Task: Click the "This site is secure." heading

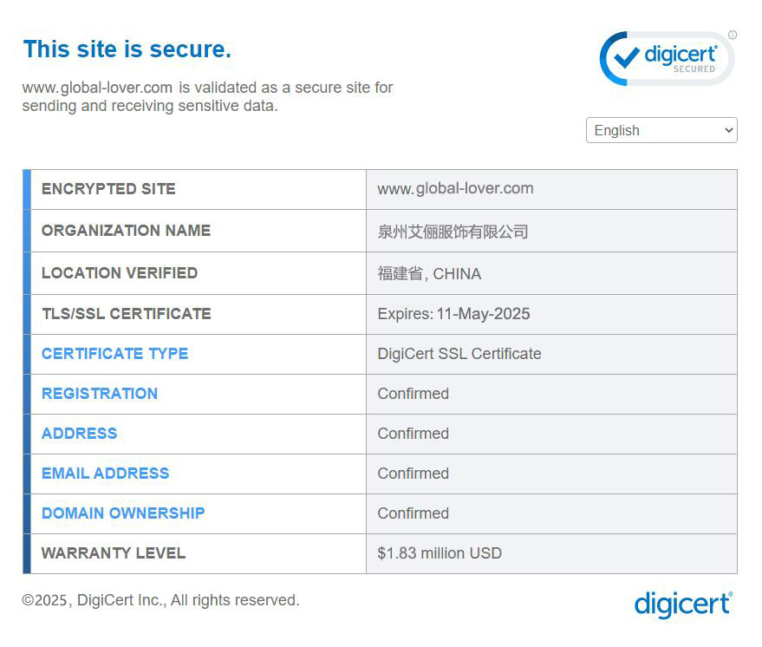Action: click(x=127, y=49)
